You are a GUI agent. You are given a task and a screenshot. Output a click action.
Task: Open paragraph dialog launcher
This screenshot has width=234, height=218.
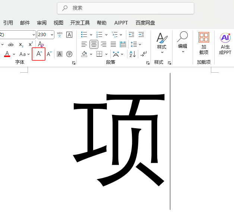148,63
